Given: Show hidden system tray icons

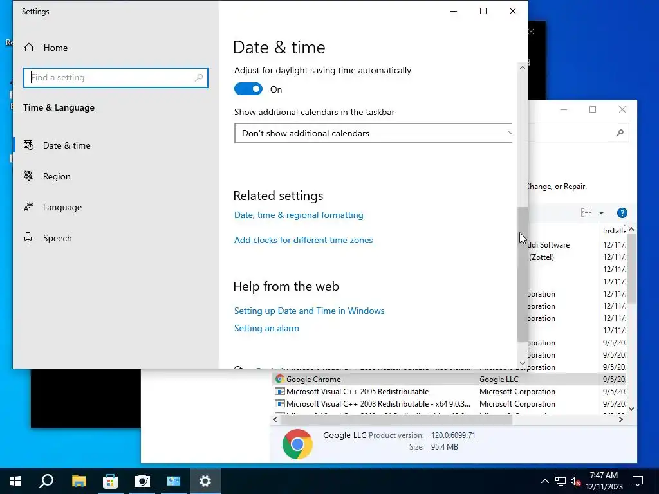Looking at the screenshot, I should tap(544, 481).
